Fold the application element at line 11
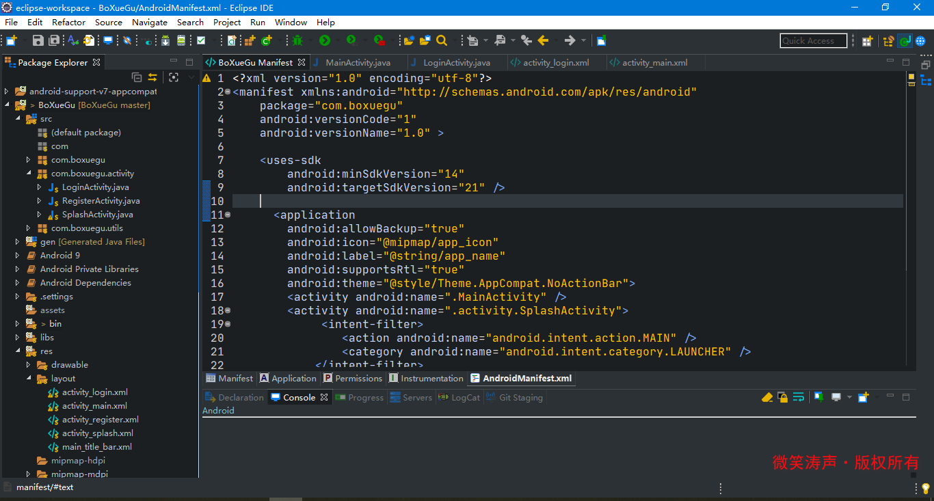Image resolution: width=934 pixels, height=501 pixels. [x=228, y=215]
